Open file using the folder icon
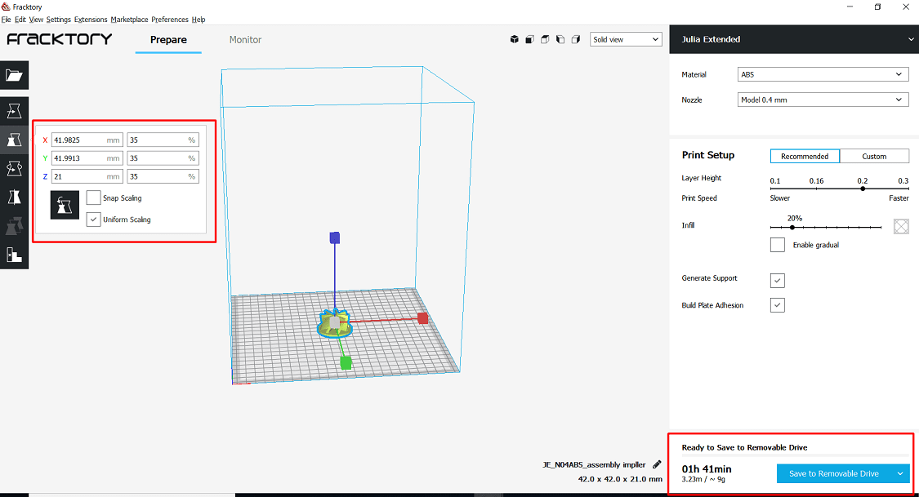This screenshot has height=497, width=919. 14,76
